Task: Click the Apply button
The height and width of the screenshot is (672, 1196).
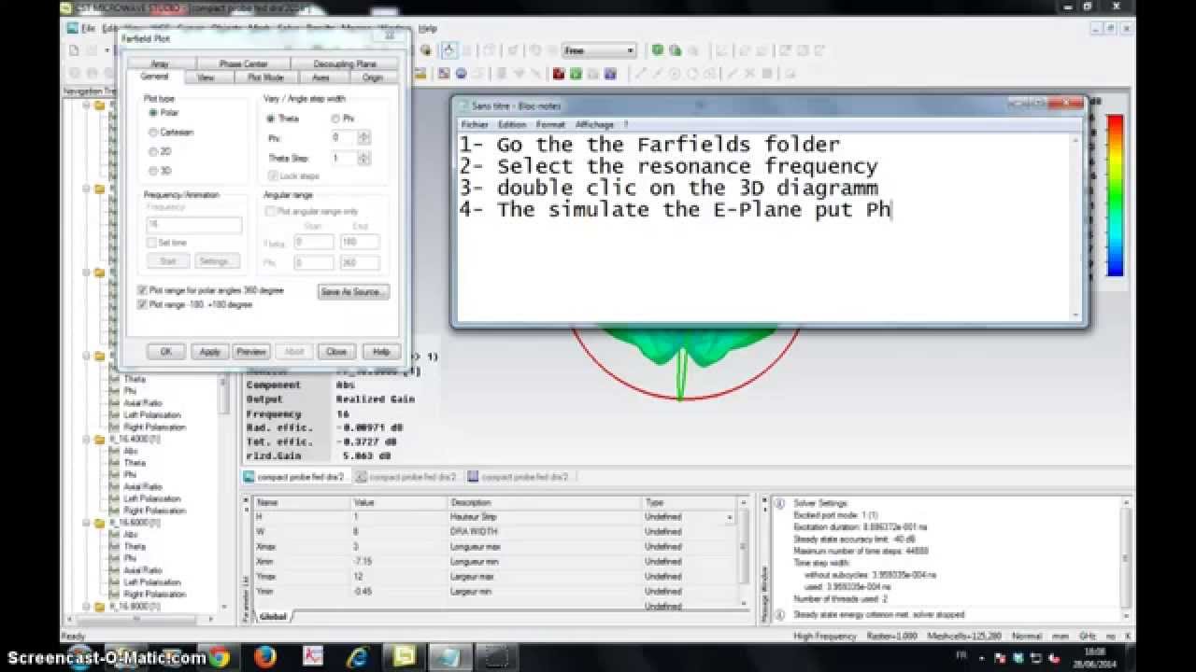Action: coord(209,352)
